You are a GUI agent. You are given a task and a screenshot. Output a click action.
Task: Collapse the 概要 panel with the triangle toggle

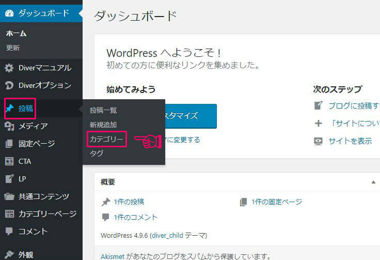coord(373,182)
